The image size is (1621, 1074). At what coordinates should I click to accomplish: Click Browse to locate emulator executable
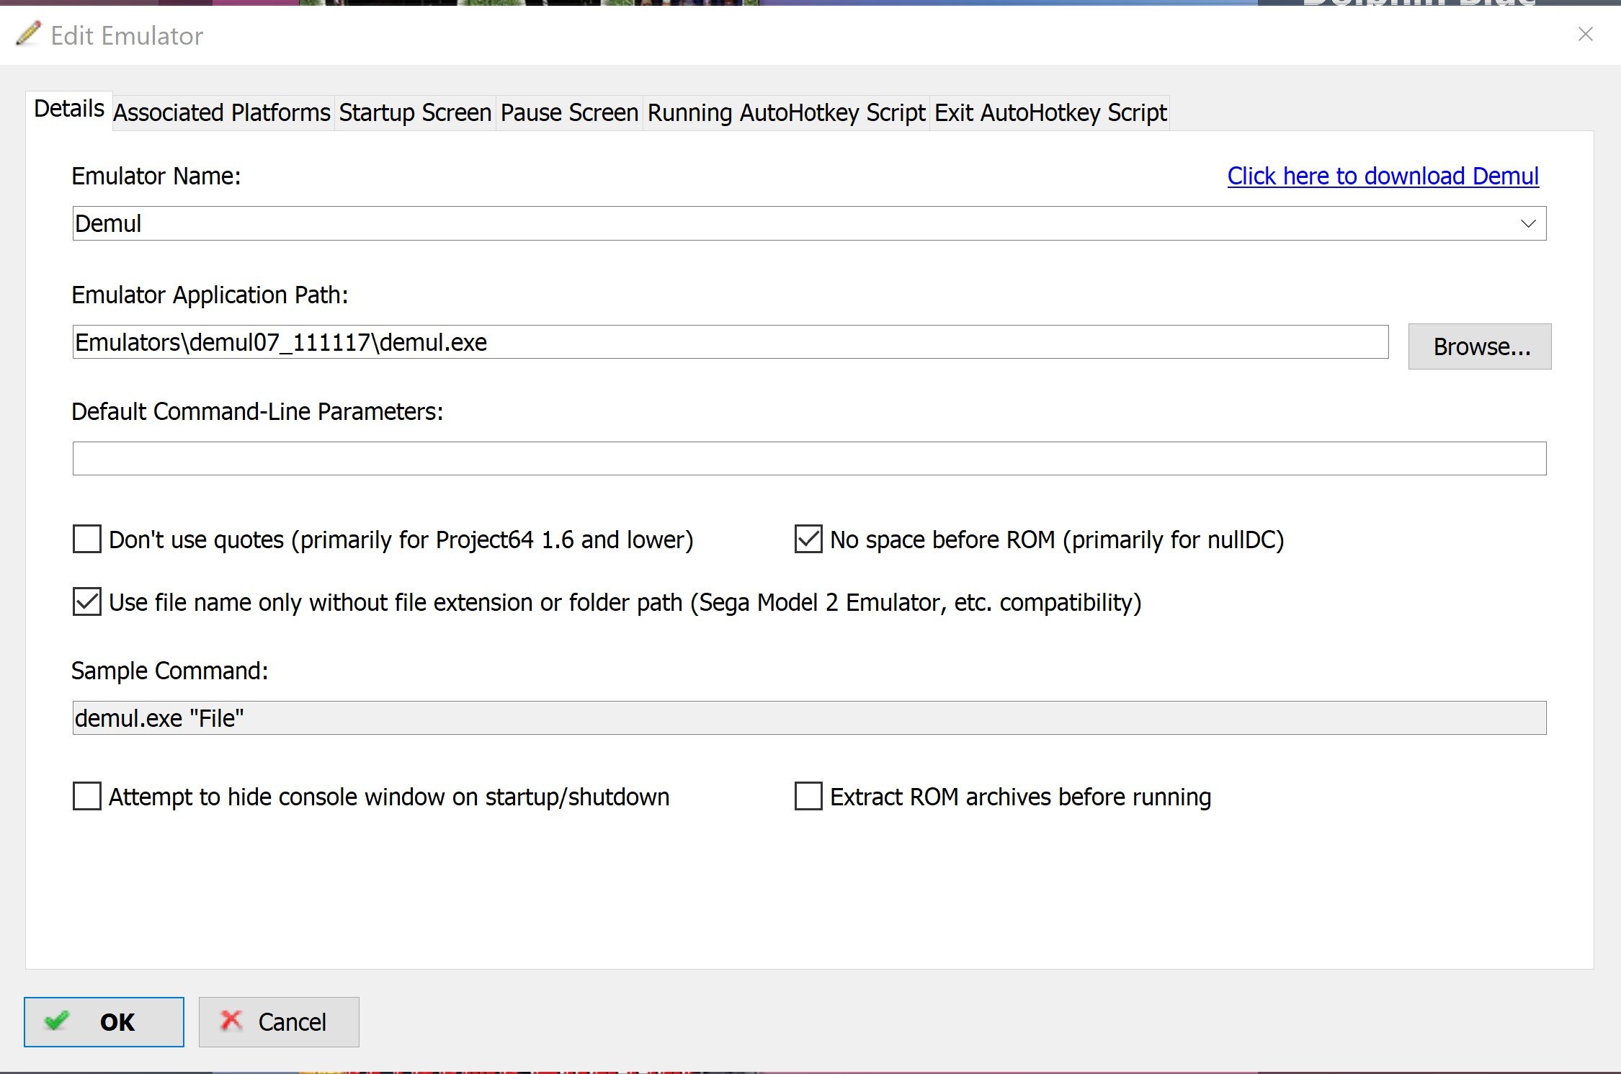pos(1480,346)
